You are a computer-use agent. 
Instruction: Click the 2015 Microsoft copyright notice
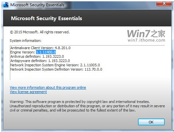[x=40, y=32]
